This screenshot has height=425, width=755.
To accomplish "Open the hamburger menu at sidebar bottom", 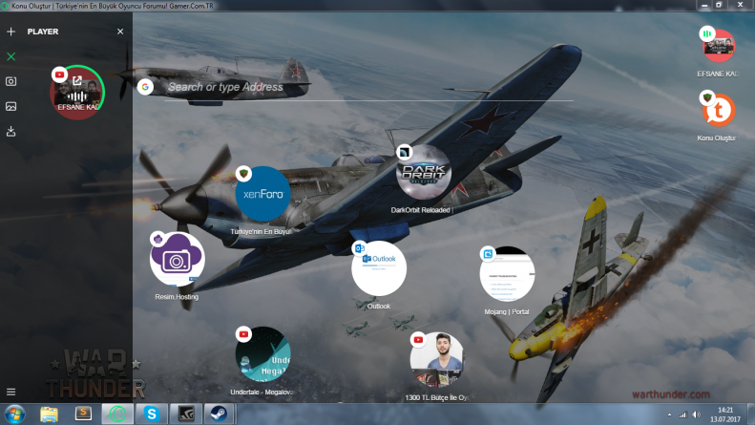I will [11, 392].
